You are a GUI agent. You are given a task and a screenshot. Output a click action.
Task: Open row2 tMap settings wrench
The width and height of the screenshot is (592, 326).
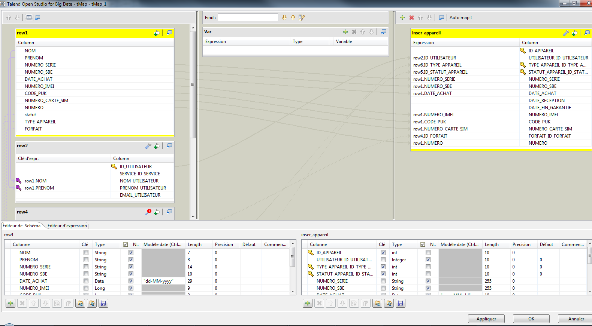(148, 146)
